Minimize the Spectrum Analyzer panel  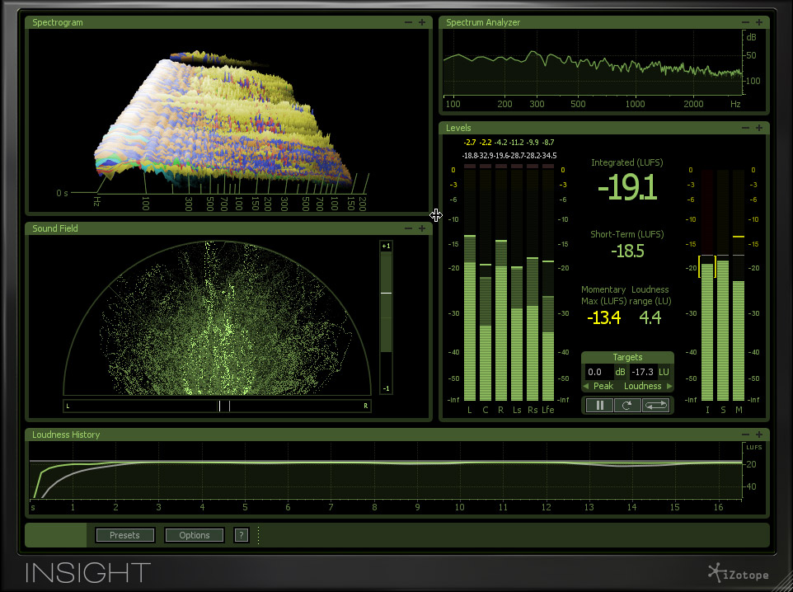(746, 22)
